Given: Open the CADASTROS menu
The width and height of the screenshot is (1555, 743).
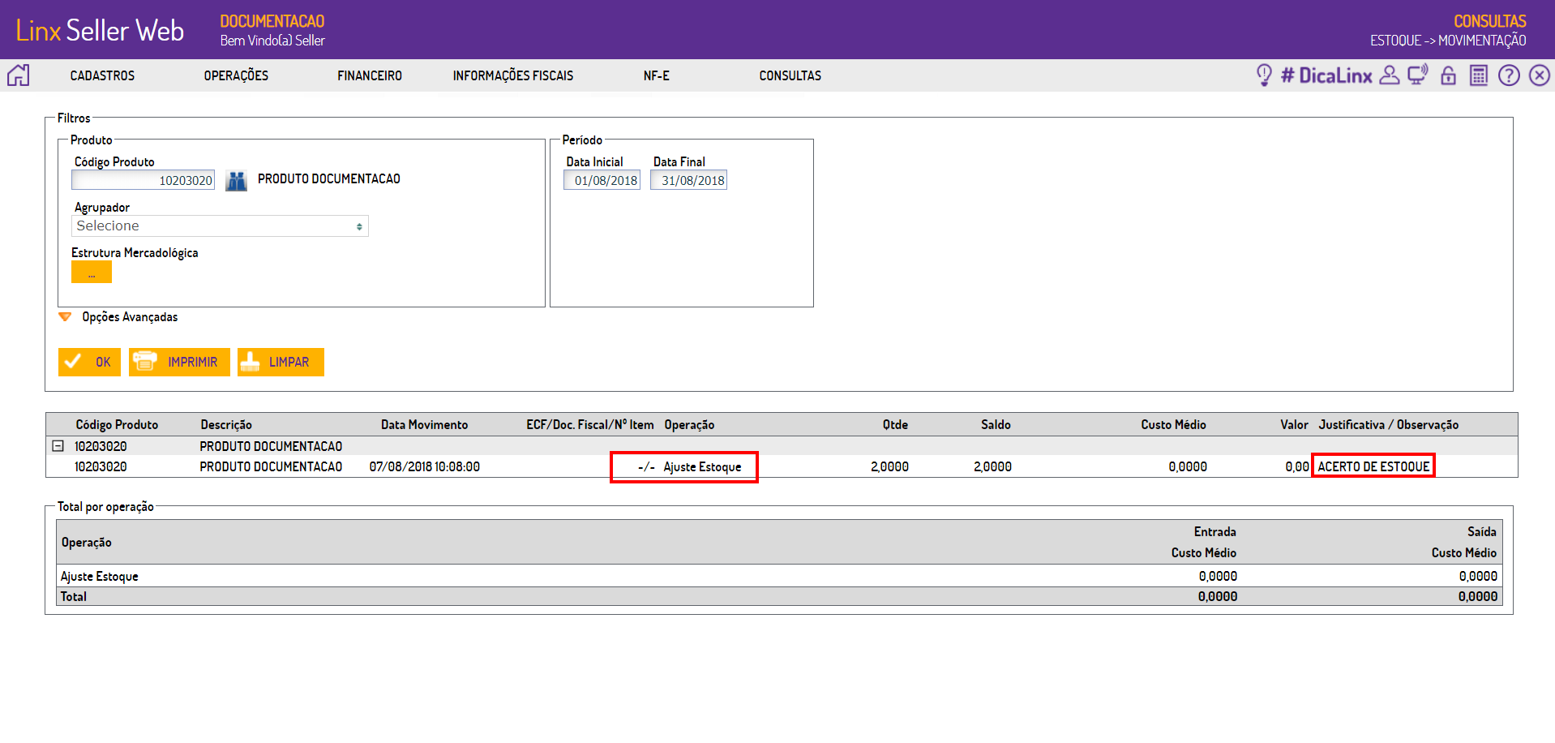Looking at the screenshot, I should coord(102,75).
